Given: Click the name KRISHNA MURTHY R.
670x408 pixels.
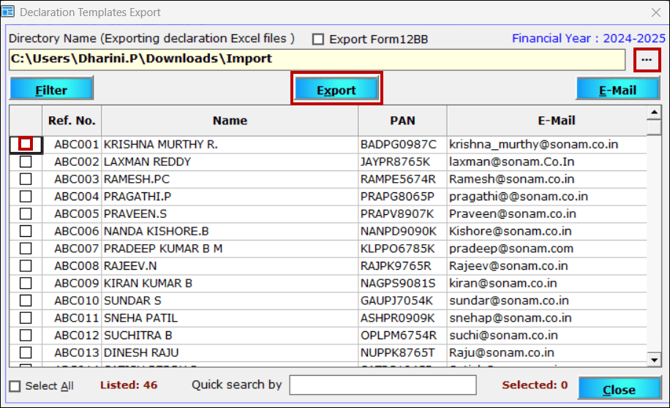Looking at the screenshot, I should tap(161, 144).
